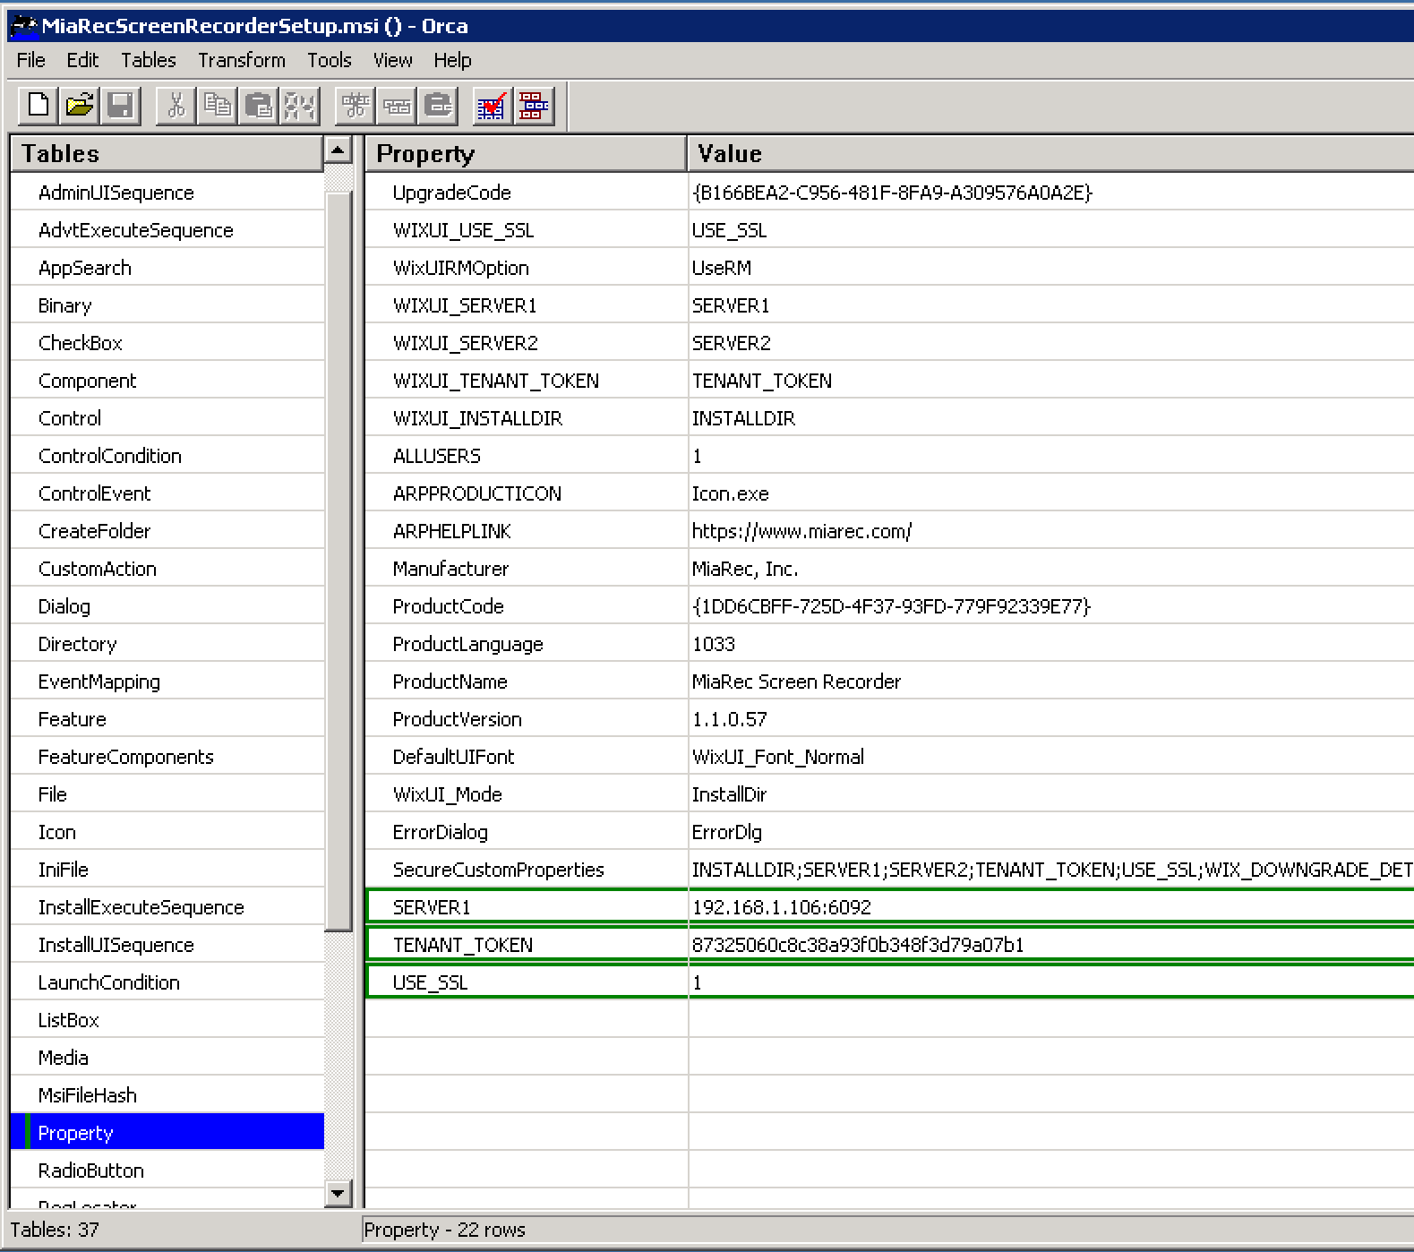Select the highlighted Property table
Screen dimensions: 1414x1252
click(167, 1132)
